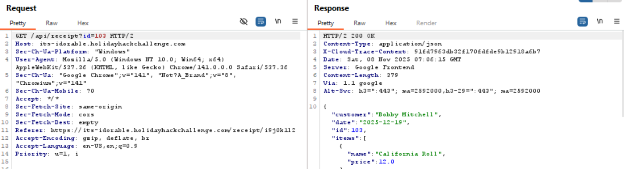Image resolution: width=624 pixels, height=169 pixels.
Task: Switch to the Request Hex tab
Action: pyautogui.click(x=83, y=23)
